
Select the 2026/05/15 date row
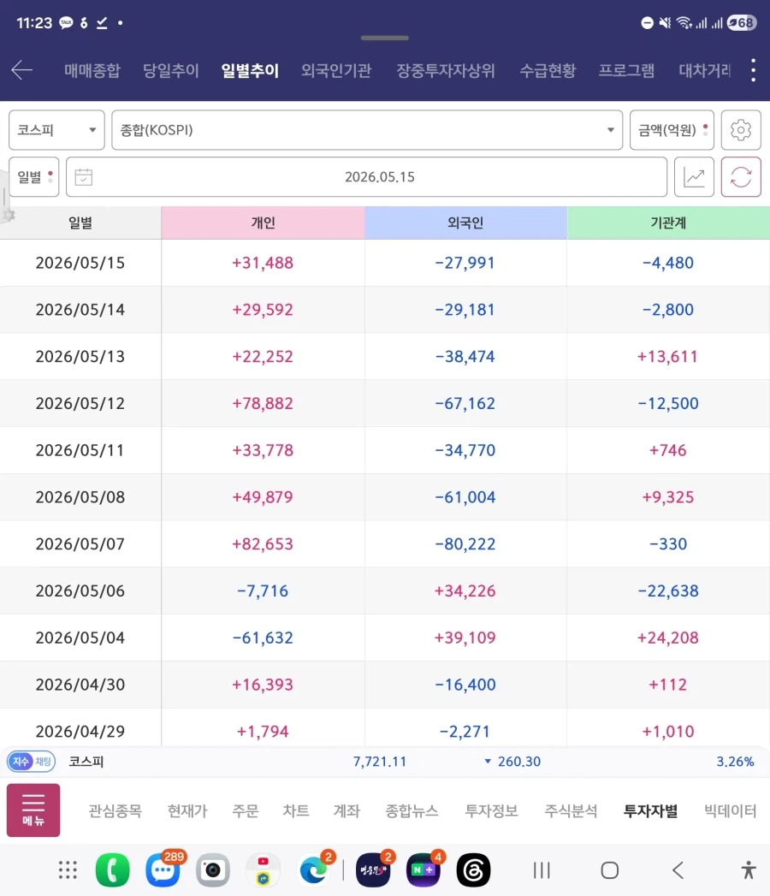(x=385, y=263)
